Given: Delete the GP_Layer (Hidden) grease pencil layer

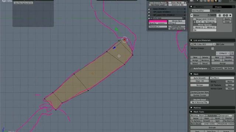Looking at the screenshot, I should (185, 12).
